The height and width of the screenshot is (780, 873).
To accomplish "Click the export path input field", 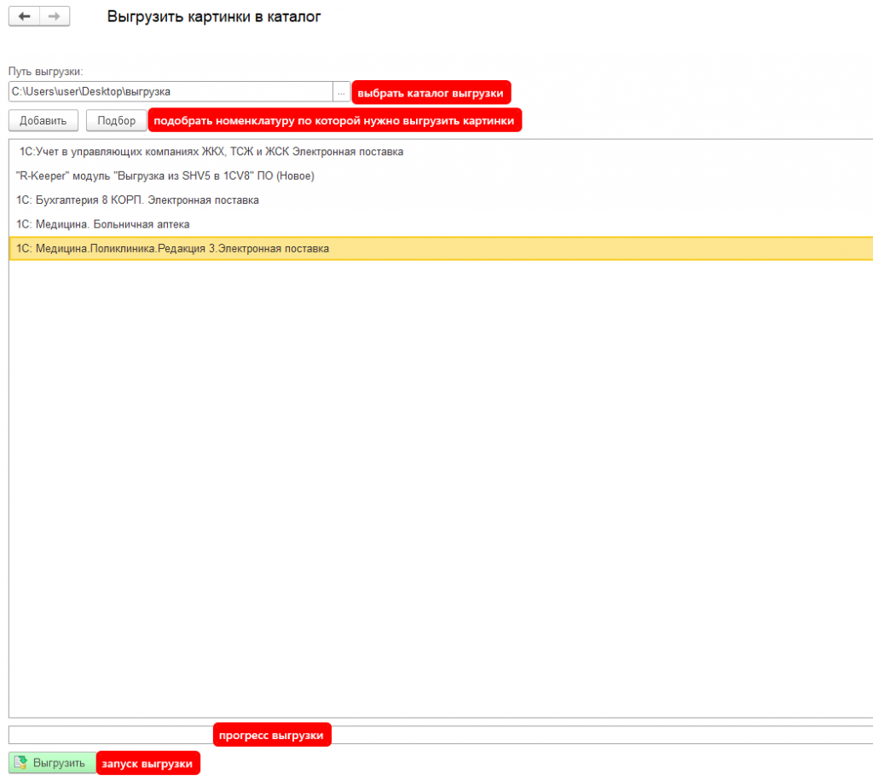I will click(171, 92).
